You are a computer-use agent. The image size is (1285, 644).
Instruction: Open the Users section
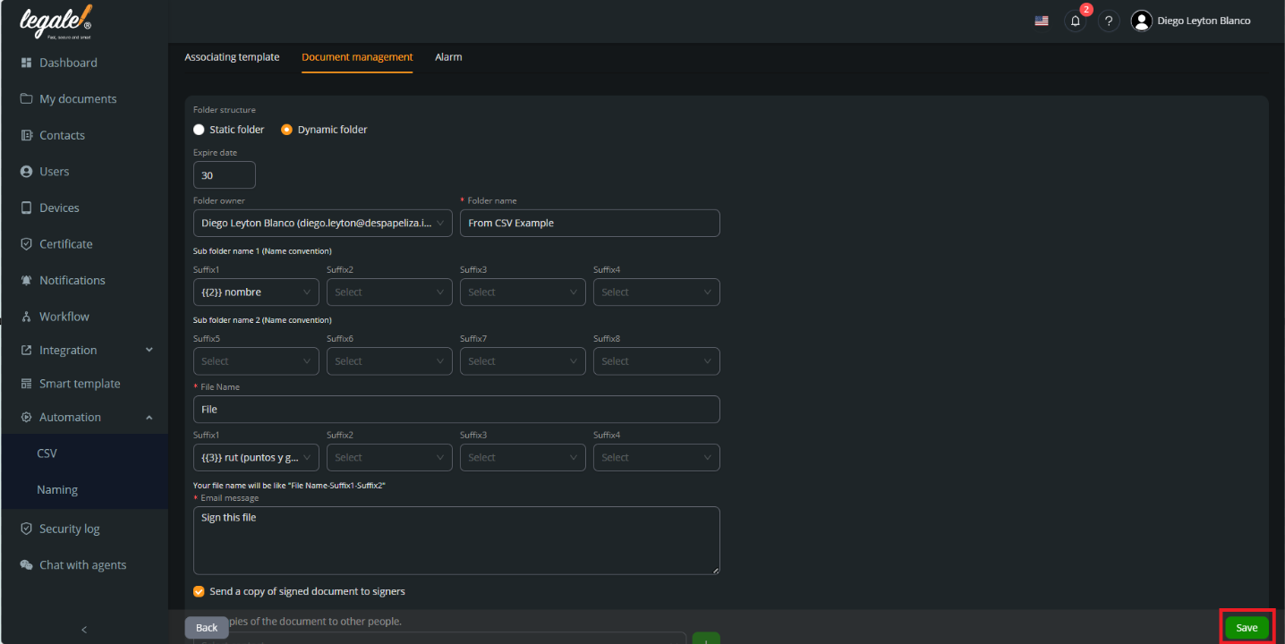55,171
